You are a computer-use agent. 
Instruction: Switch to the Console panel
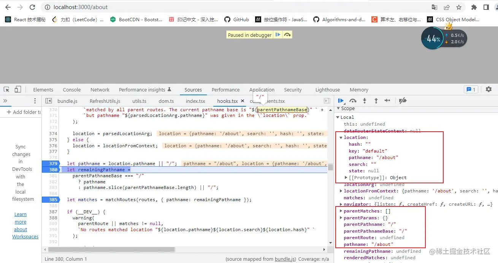tap(71, 90)
